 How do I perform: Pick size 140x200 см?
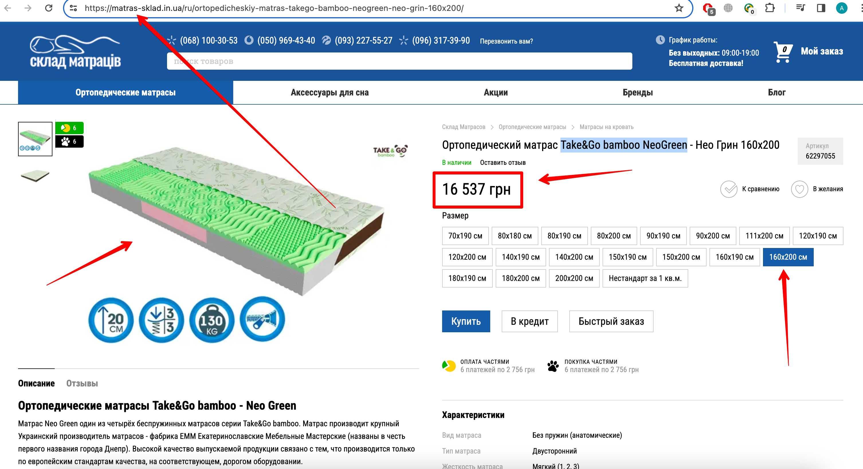click(574, 257)
